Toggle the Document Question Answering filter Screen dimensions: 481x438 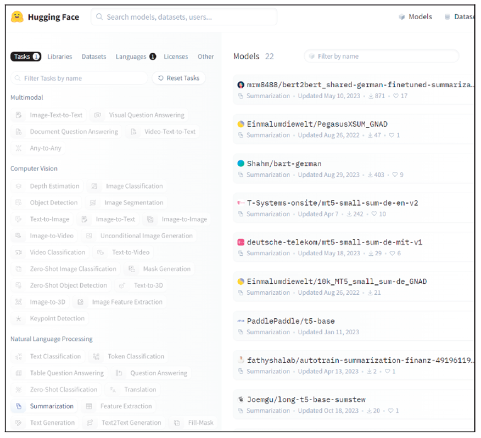pos(66,132)
